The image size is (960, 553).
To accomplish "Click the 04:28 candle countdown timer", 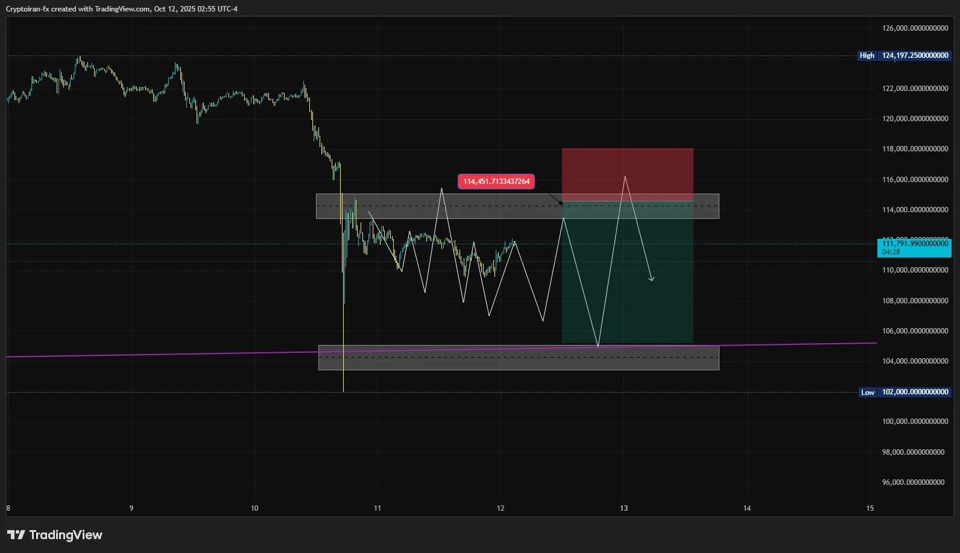I will [x=891, y=252].
